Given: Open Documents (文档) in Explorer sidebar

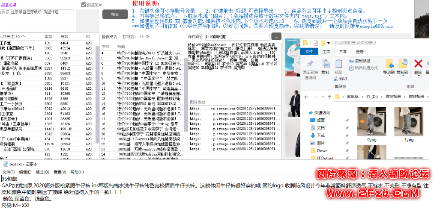Looking at the screenshot, I should click(317, 128).
